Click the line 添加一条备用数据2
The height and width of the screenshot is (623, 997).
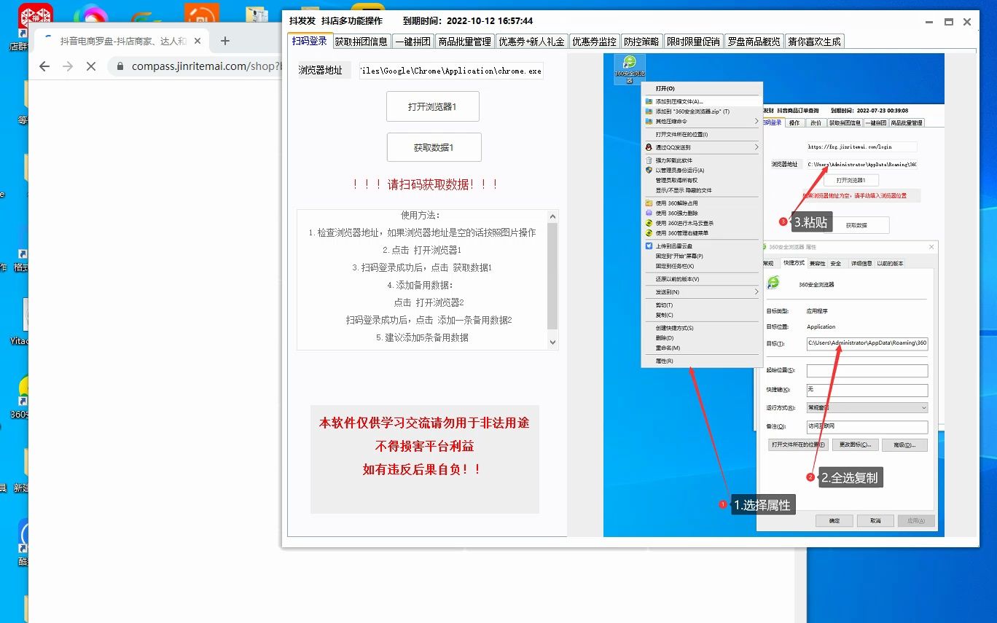(x=429, y=320)
